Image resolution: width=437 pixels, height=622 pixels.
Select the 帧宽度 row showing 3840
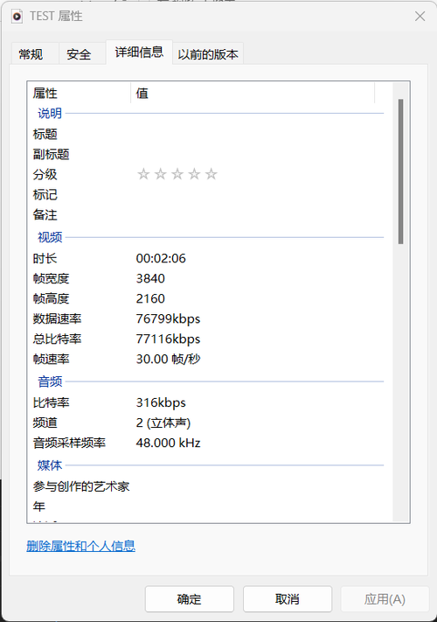coord(208,278)
